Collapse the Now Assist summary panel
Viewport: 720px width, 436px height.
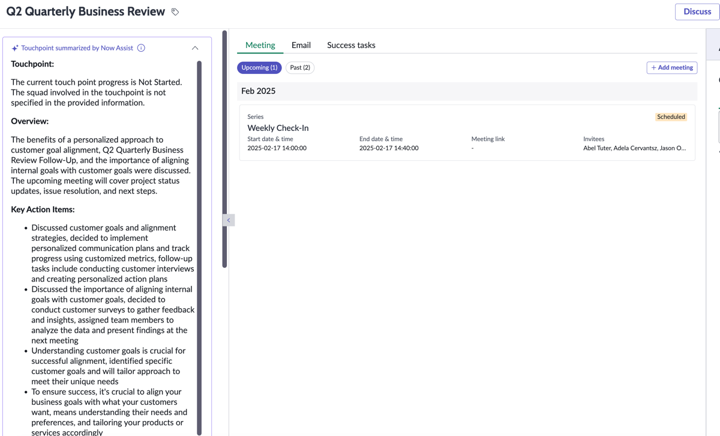pyautogui.click(x=195, y=48)
